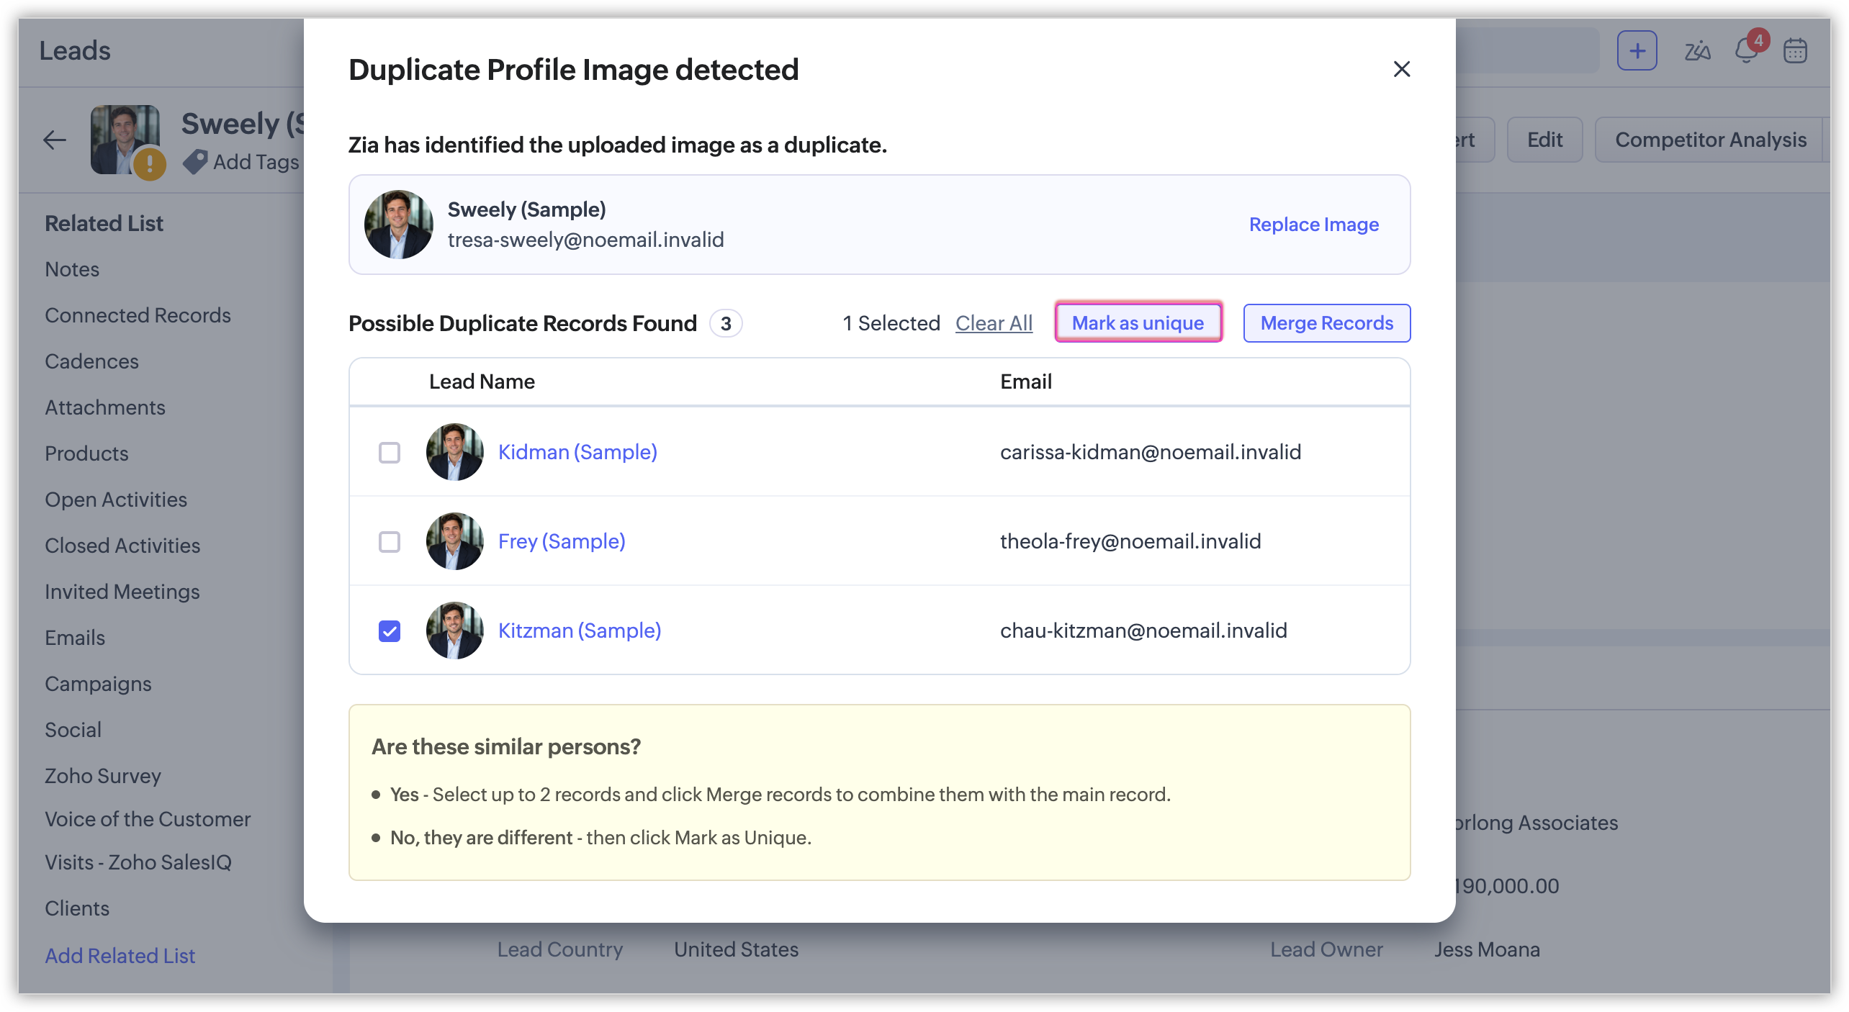Open Connected Records in Related List

(x=138, y=315)
